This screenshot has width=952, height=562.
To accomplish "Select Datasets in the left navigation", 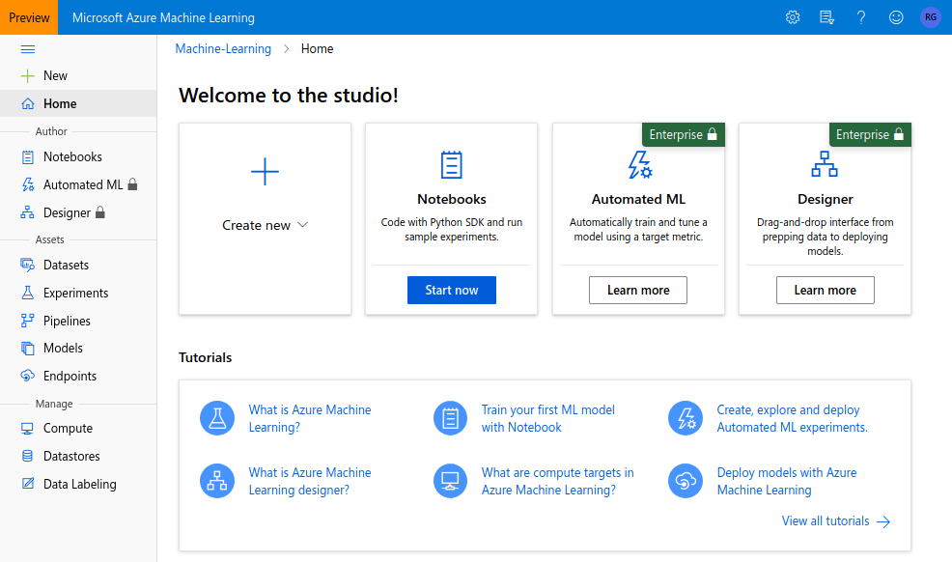I will pyautogui.click(x=66, y=265).
